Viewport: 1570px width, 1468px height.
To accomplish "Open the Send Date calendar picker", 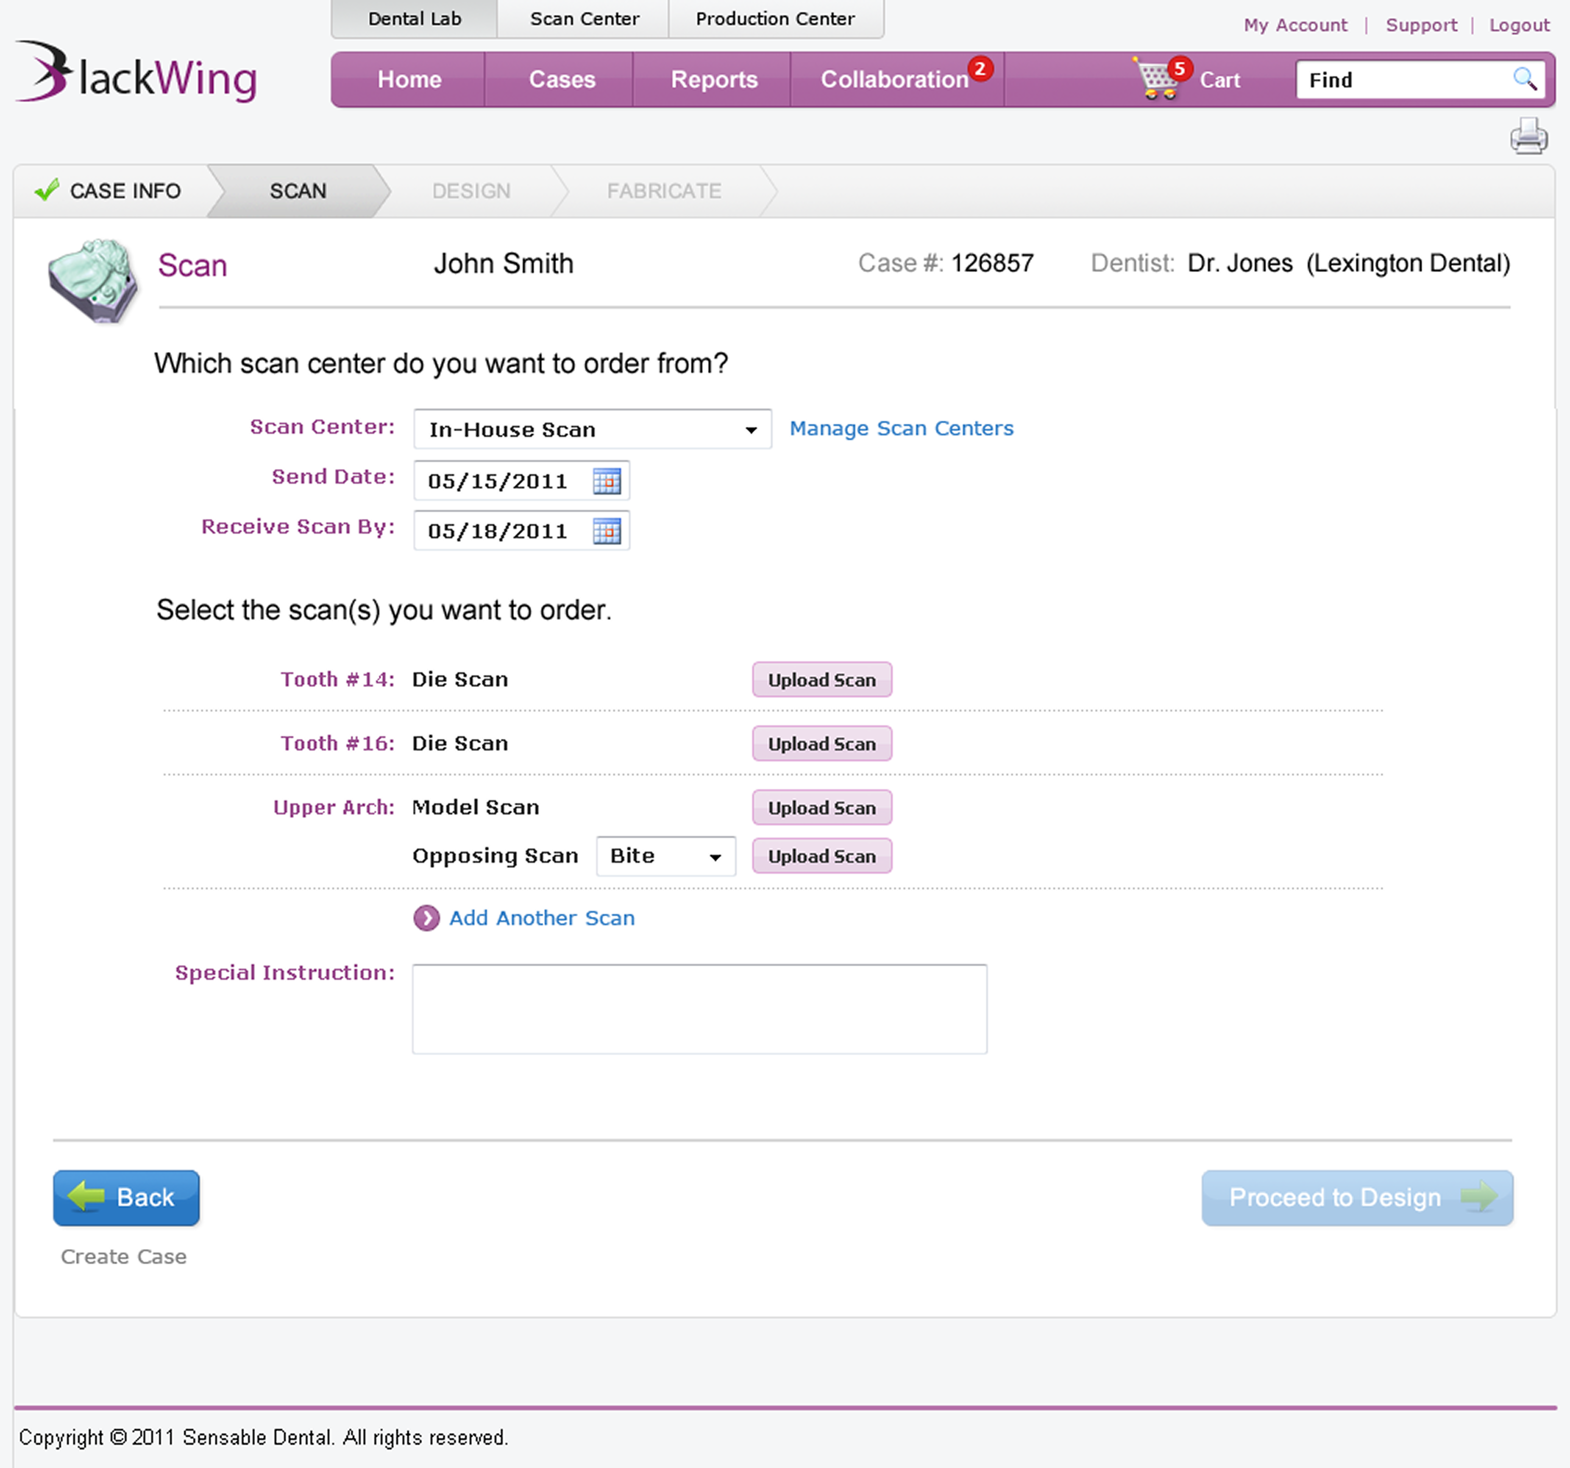I will (607, 480).
